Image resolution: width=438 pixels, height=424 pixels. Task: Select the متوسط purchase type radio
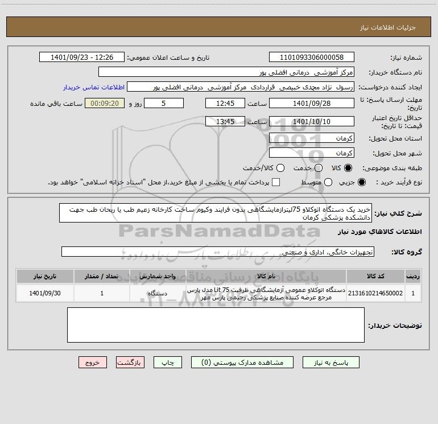[328, 182]
